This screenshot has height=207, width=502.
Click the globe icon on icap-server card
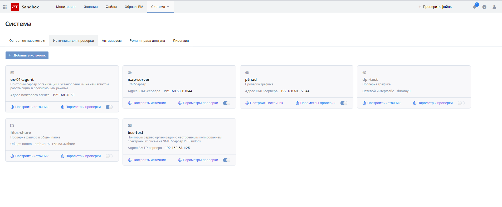coord(130,73)
